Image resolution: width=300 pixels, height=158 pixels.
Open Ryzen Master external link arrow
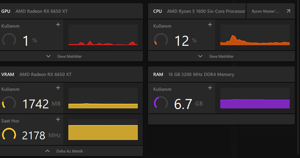coord(288,11)
